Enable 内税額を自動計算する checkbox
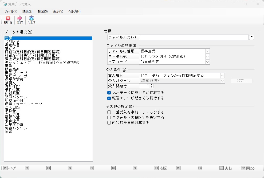Viewport: 264px width, 178px height. point(109,123)
